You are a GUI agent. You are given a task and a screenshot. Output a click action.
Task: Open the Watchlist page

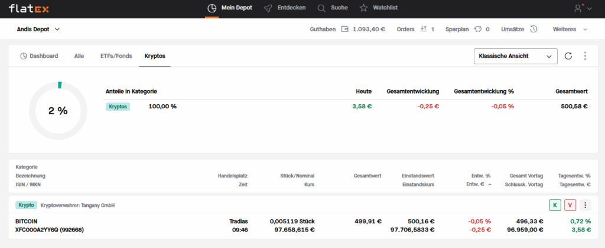tap(380, 8)
